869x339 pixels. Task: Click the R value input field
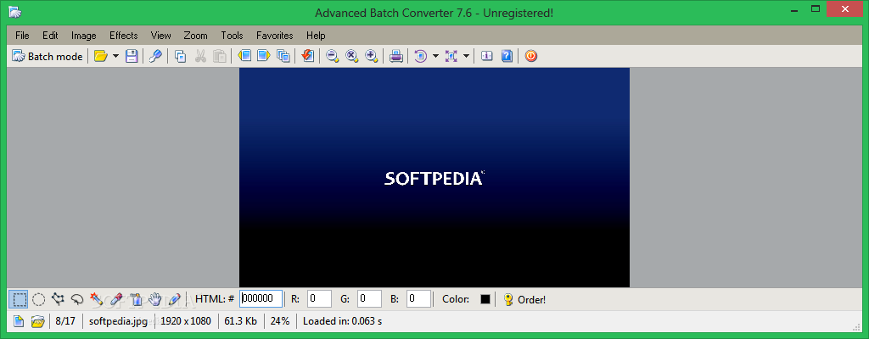pyautogui.click(x=319, y=298)
